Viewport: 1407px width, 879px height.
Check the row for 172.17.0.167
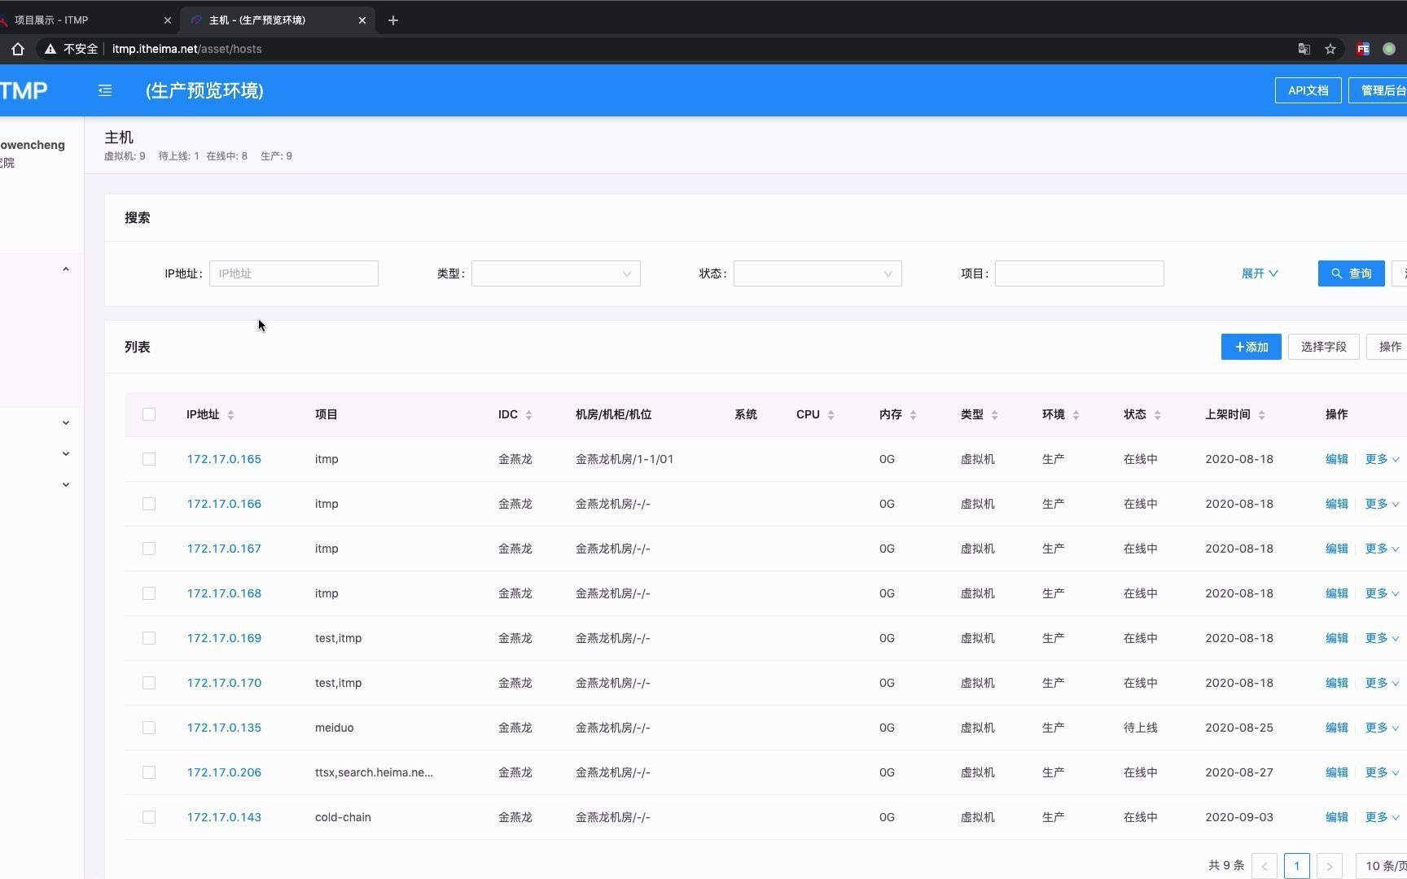click(x=149, y=549)
